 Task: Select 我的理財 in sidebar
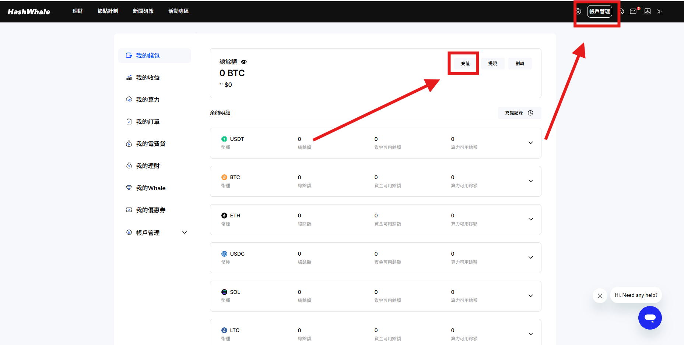pyautogui.click(x=154, y=166)
